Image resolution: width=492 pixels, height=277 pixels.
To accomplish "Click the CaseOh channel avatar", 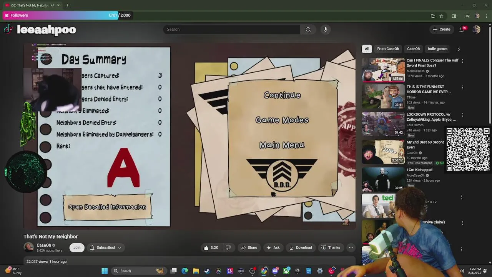I will pyautogui.click(x=28, y=247).
